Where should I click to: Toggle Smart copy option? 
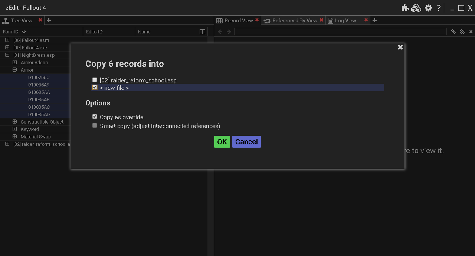[x=95, y=125]
